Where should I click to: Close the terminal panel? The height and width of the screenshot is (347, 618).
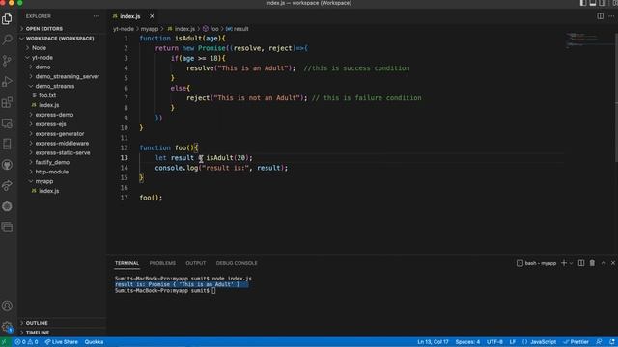613,263
